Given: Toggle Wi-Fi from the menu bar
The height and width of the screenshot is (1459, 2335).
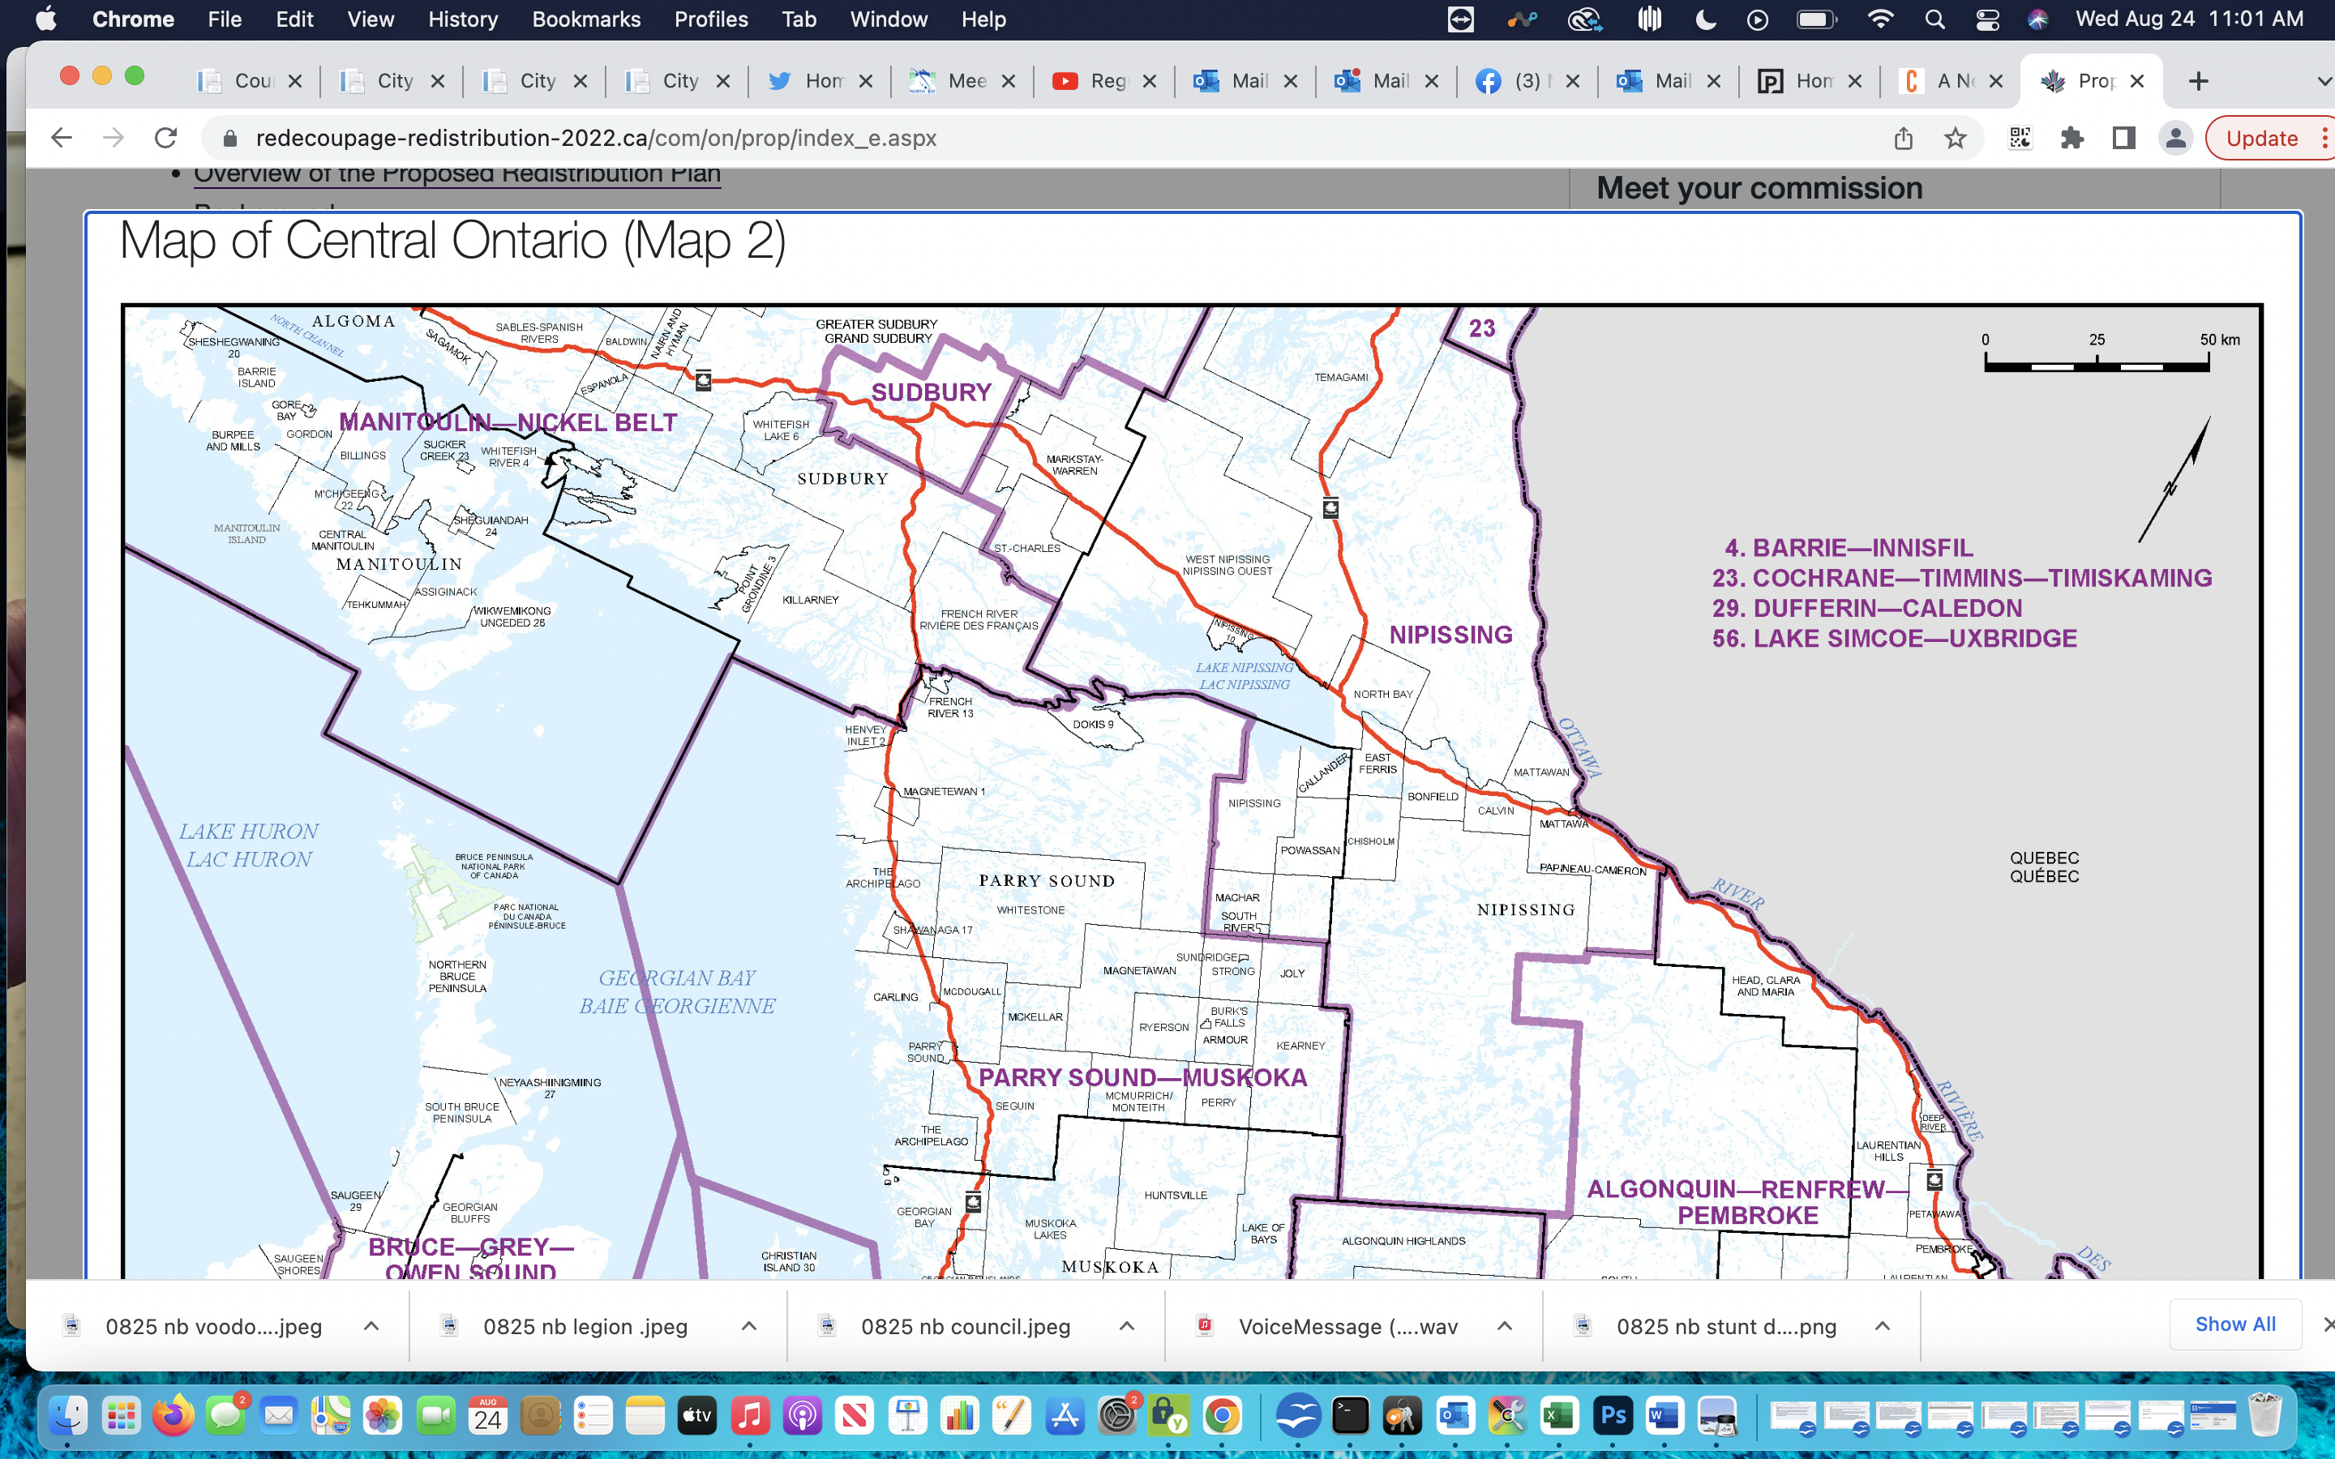Looking at the screenshot, I should pyautogui.click(x=1882, y=19).
